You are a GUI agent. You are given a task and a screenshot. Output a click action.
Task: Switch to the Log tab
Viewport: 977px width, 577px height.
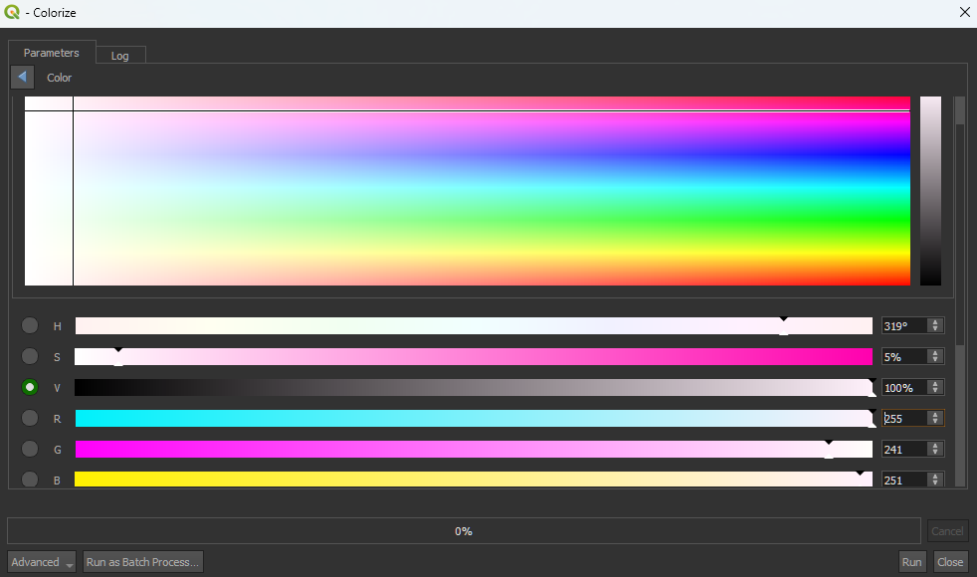(119, 56)
